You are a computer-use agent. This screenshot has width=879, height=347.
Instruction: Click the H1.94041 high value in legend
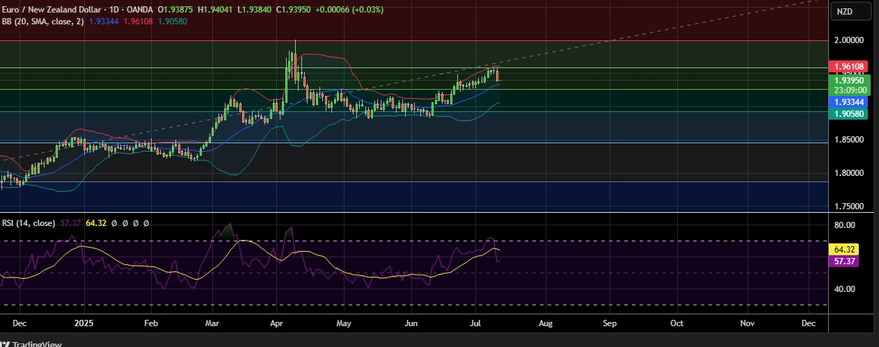point(216,10)
